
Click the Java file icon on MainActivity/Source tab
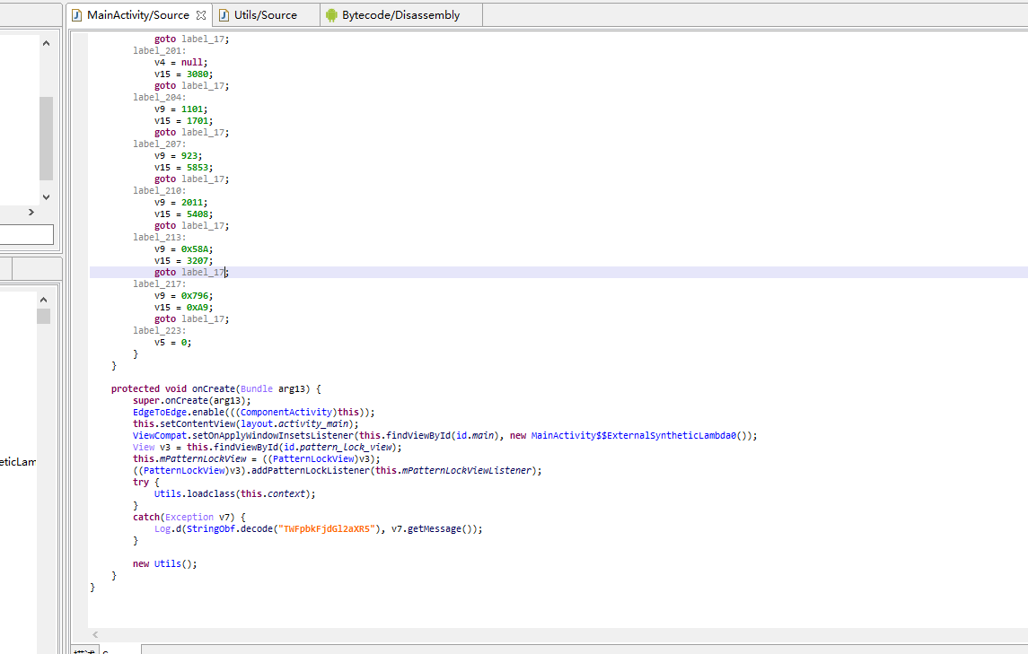click(x=77, y=15)
